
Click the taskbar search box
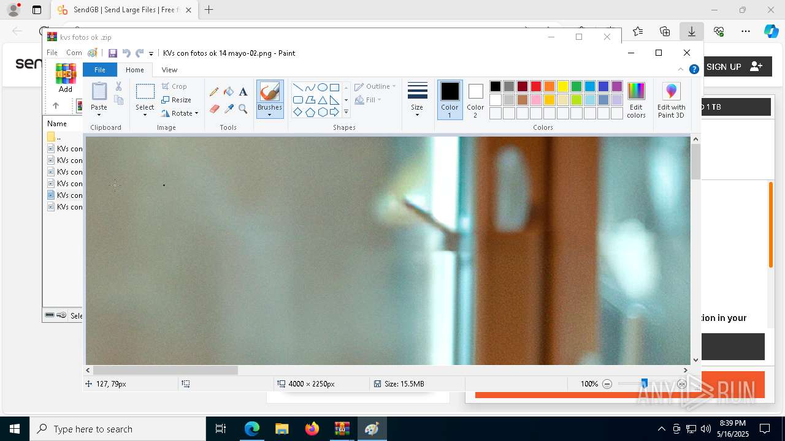coord(118,429)
